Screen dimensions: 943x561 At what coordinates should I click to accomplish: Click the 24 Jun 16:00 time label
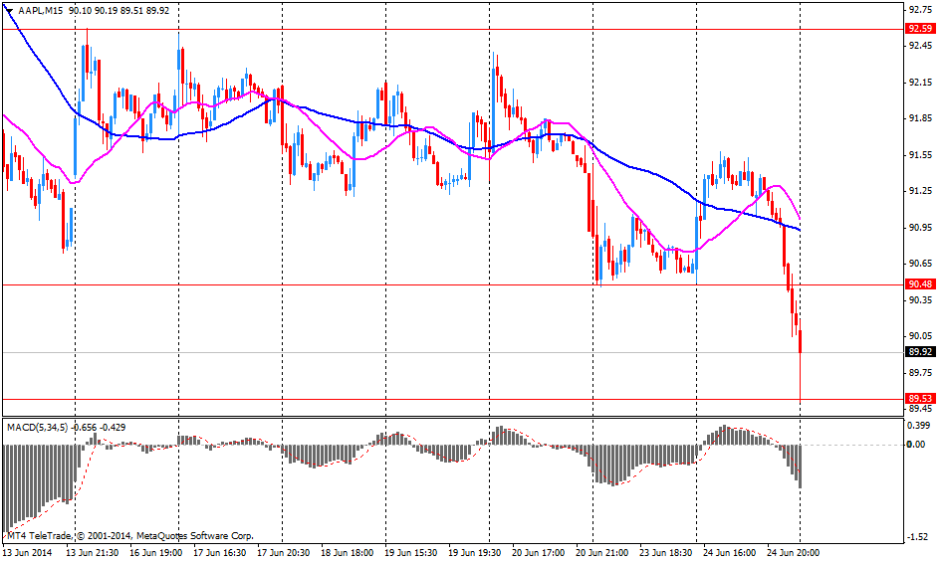730,552
